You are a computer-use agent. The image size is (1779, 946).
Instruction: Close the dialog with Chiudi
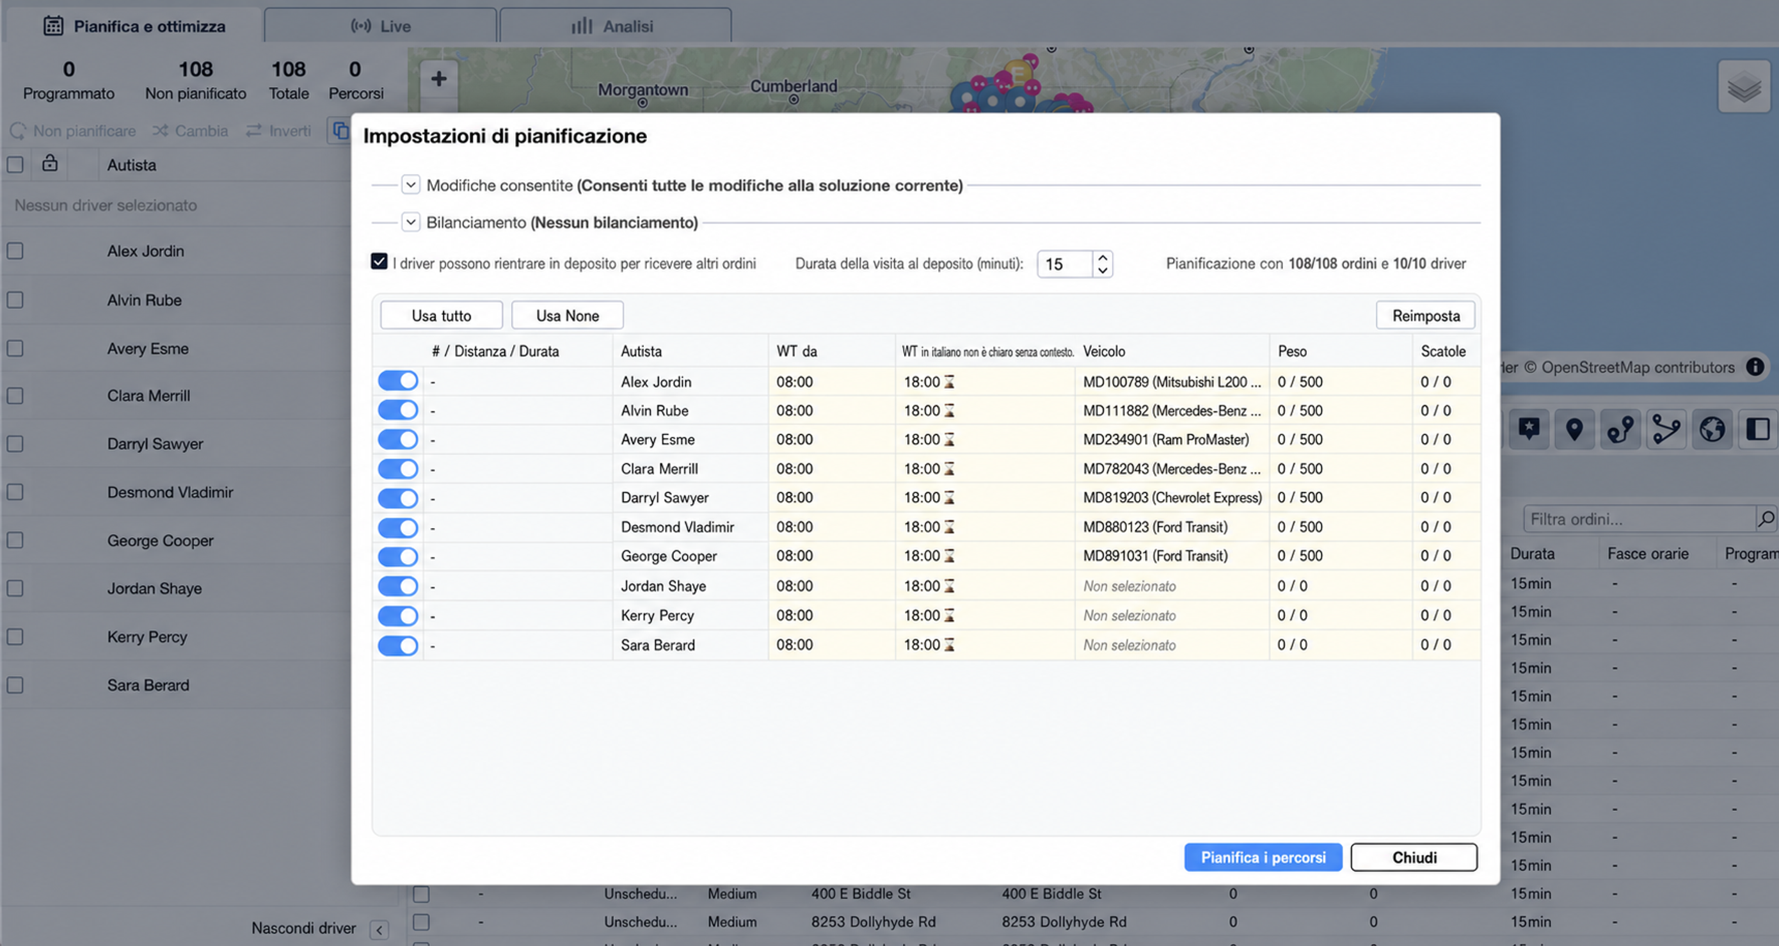(1414, 857)
